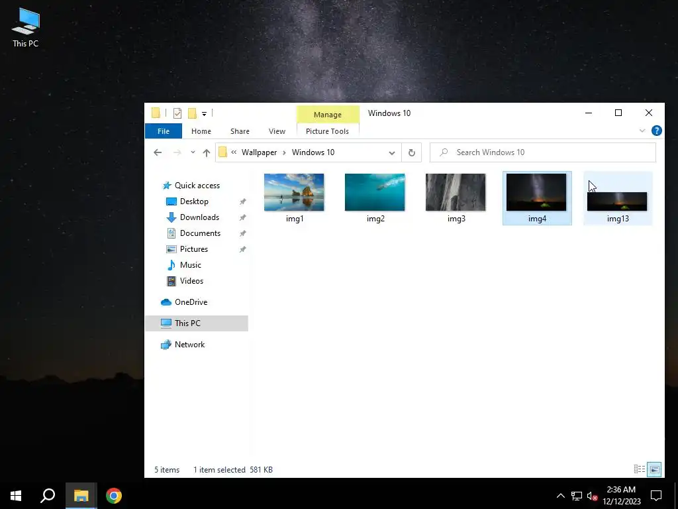Click the pin icon beside Pictures
678x509 pixels.
(x=242, y=250)
